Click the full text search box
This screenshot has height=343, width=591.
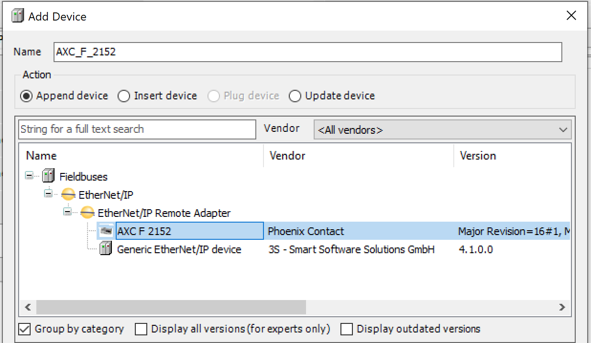coord(138,129)
